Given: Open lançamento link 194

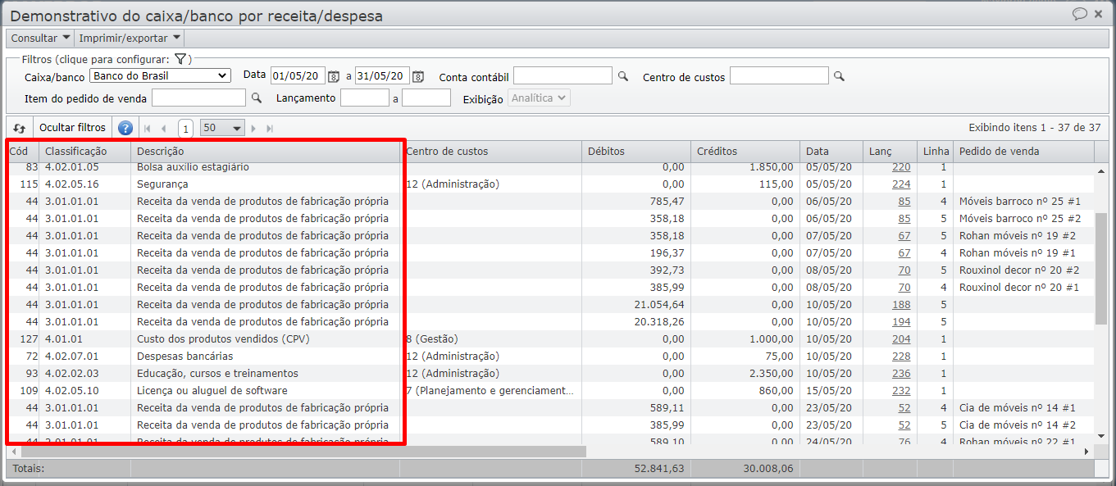Looking at the screenshot, I should point(901,322).
